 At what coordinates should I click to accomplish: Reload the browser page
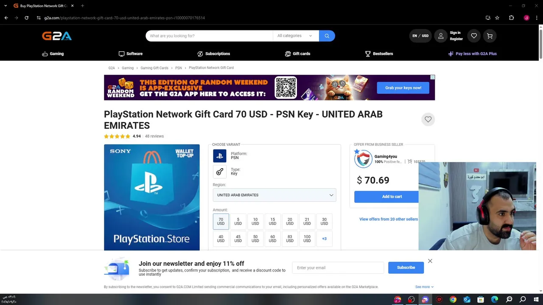(26, 18)
